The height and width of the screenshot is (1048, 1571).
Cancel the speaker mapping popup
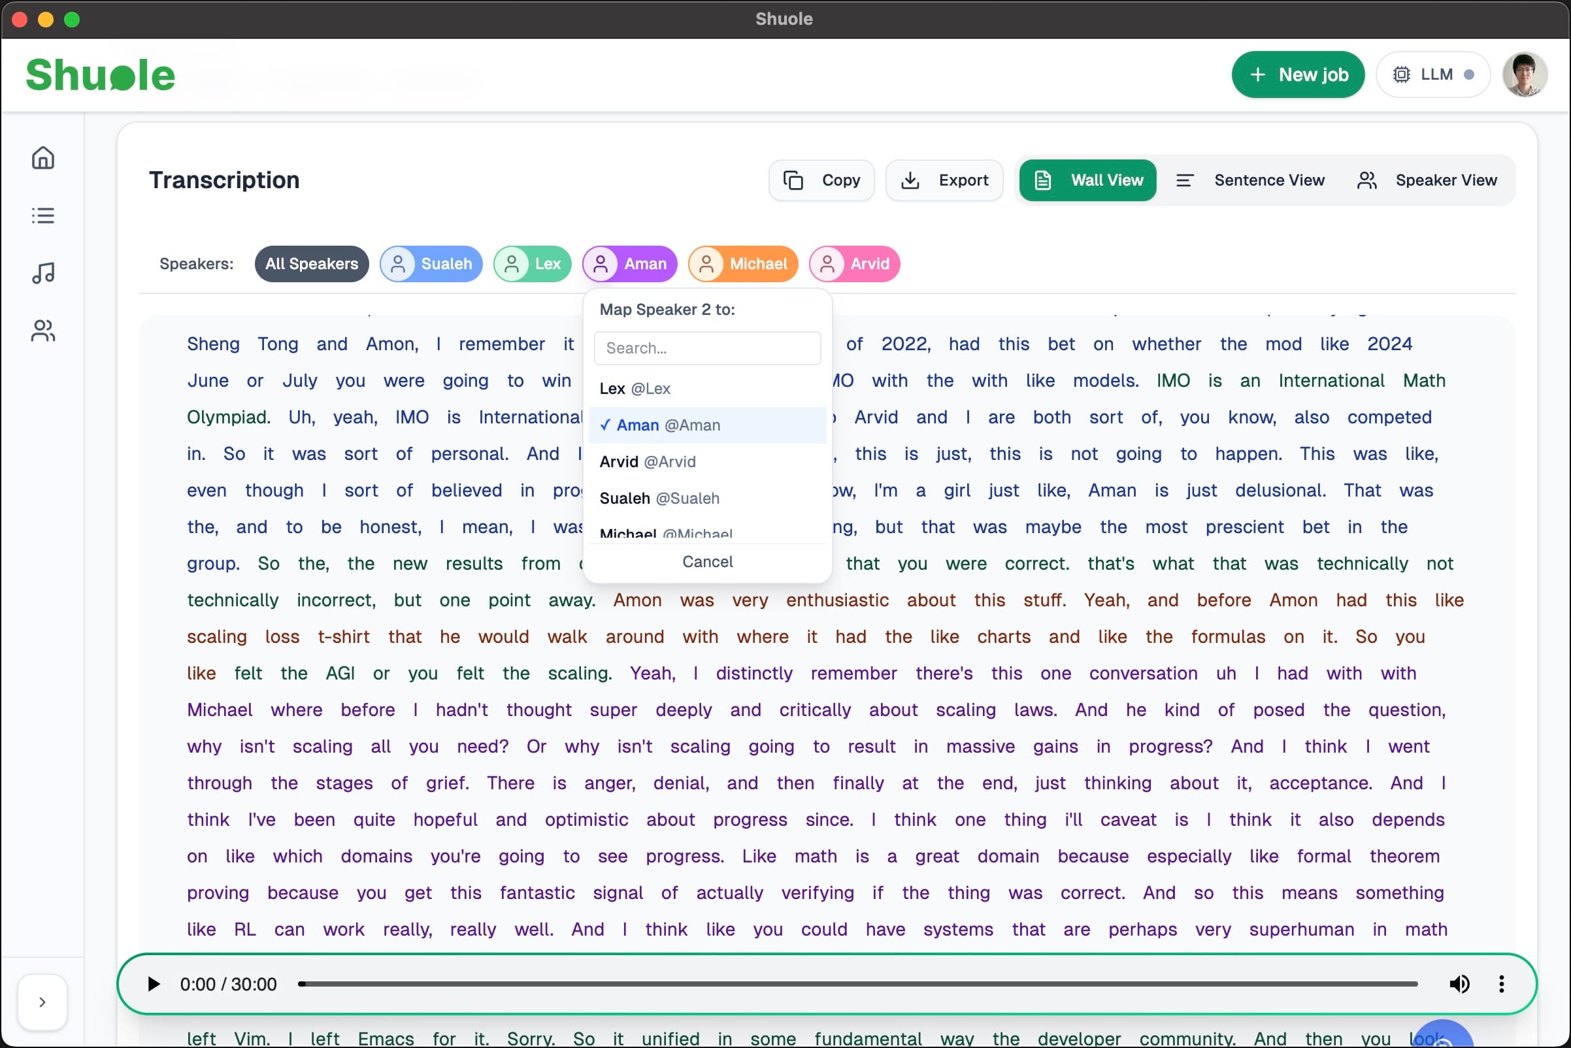tap(707, 562)
